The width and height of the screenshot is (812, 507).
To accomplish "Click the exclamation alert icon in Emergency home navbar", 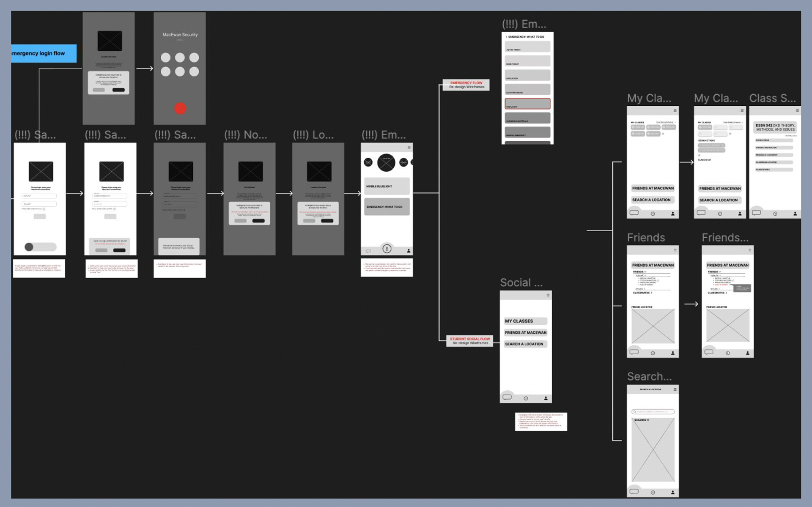I will [x=387, y=249].
